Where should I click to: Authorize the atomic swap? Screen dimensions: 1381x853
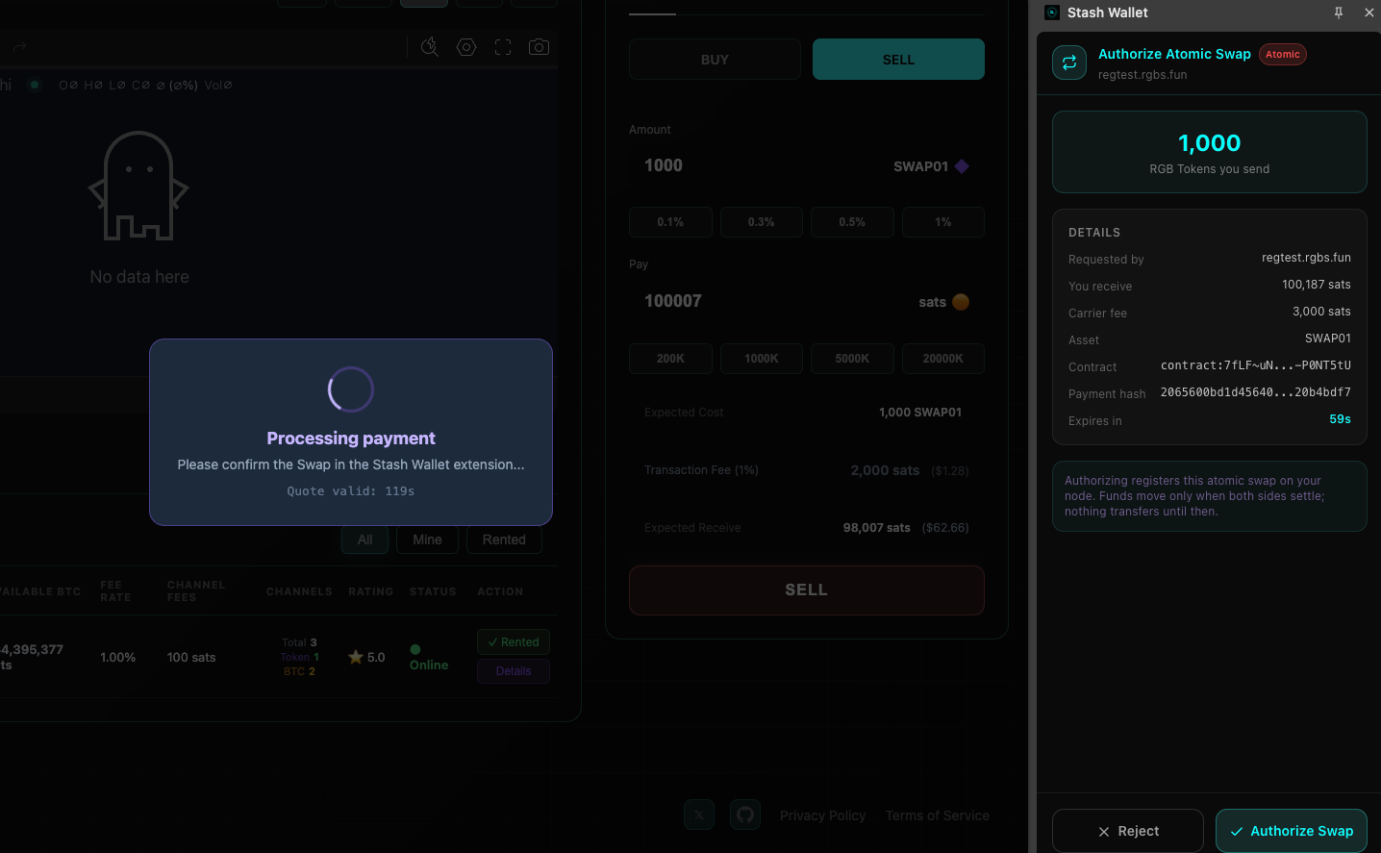pos(1292,831)
